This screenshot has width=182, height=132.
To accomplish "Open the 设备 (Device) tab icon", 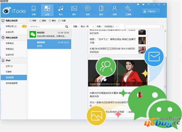I will (33, 10).
